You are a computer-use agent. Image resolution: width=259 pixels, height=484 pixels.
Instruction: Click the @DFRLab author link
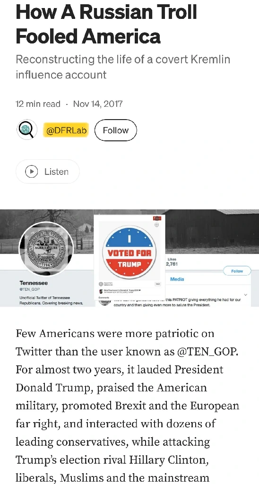66,130
